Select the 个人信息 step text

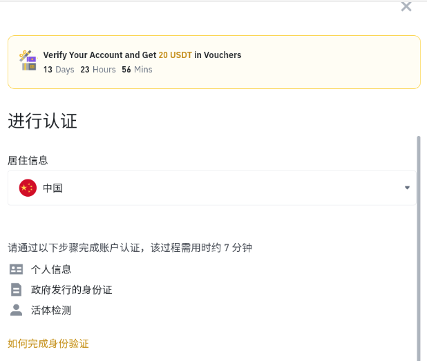click(51, 269)
